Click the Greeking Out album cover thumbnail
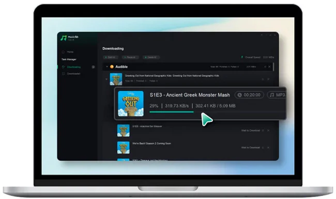 tap(116, 79)
